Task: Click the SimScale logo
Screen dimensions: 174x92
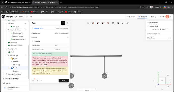Action: (4, 17)
